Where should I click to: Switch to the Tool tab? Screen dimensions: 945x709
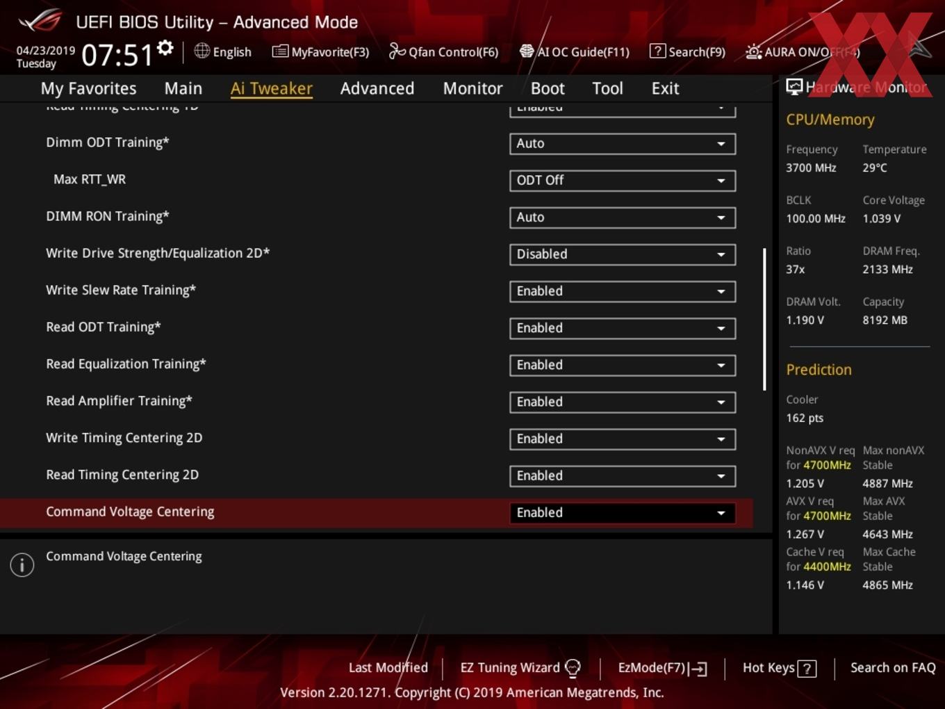point(607,88)
